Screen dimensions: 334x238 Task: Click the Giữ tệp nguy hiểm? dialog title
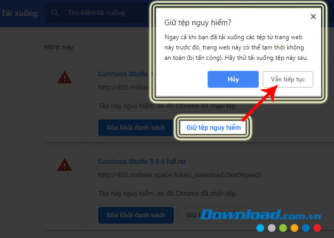tap(198, 23)
